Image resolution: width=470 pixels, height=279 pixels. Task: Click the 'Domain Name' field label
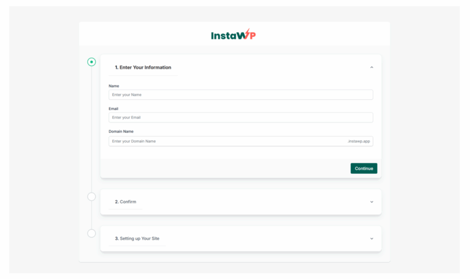pos(121,131)
